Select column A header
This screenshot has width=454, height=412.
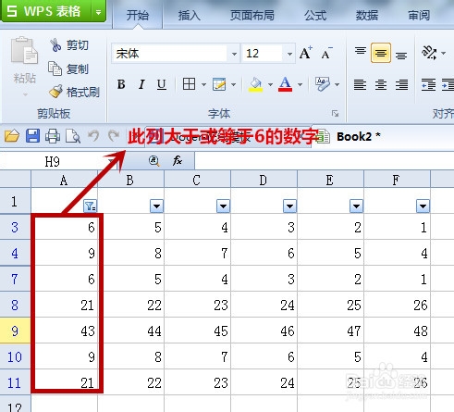[x=64, y=180]
